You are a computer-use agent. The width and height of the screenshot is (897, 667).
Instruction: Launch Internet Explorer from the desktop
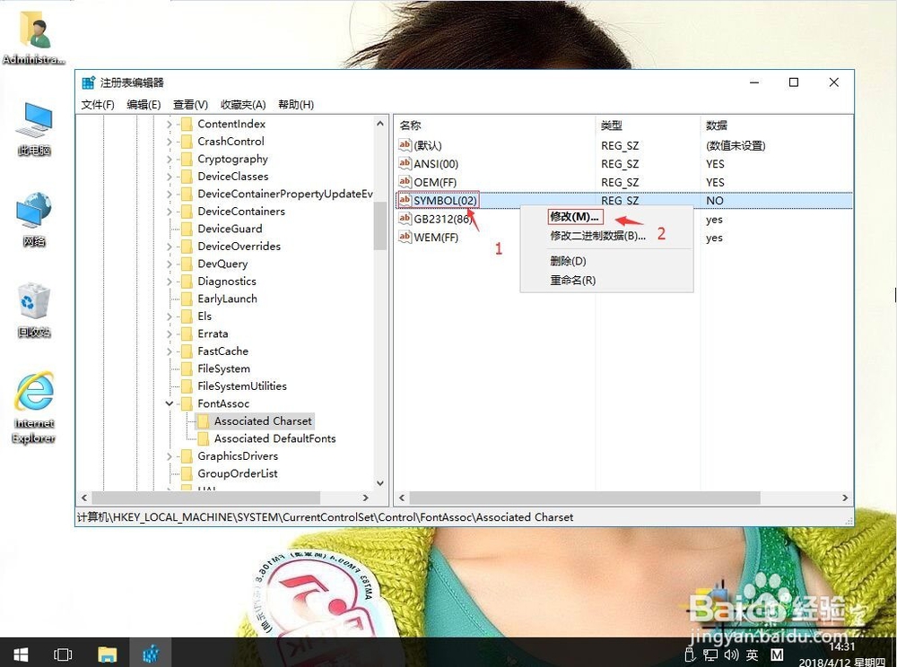(x=34, y=391)
